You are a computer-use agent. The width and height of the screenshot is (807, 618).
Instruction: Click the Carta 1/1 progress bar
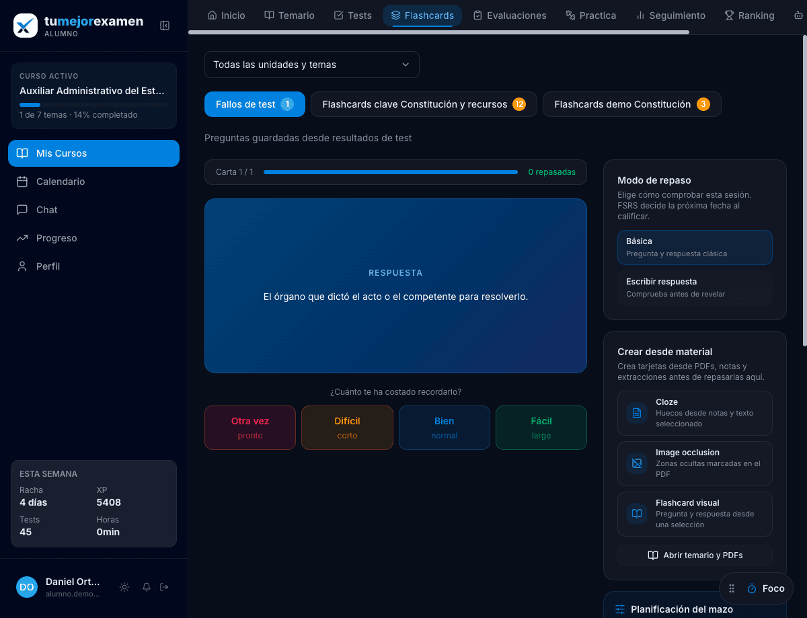point(391,172)
